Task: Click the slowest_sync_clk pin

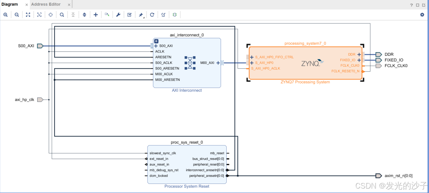Action: pos(163,153)
